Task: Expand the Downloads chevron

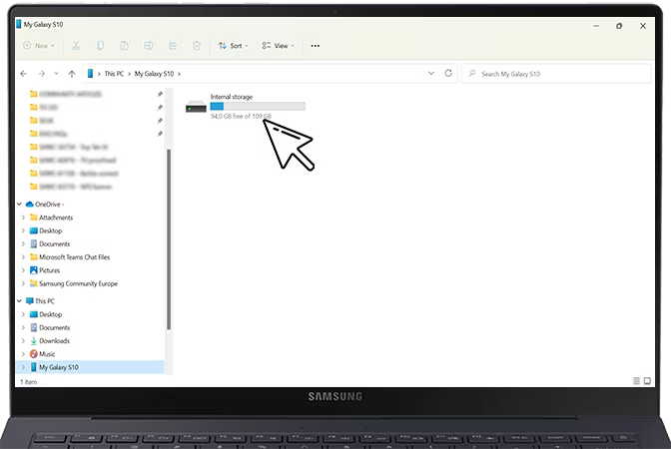Action: (23, 341)
